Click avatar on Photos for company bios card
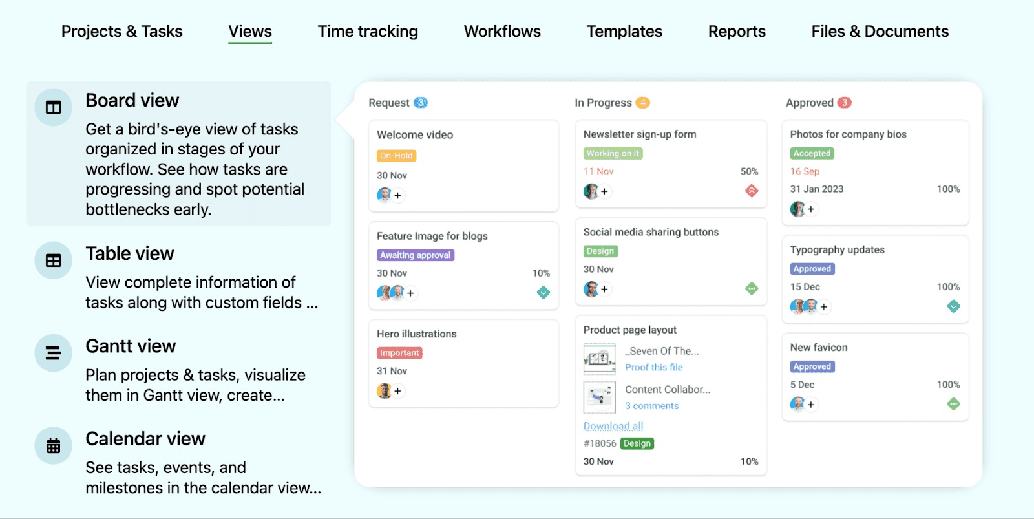Viewport: 1034px width, 519px height. (797, 209)
